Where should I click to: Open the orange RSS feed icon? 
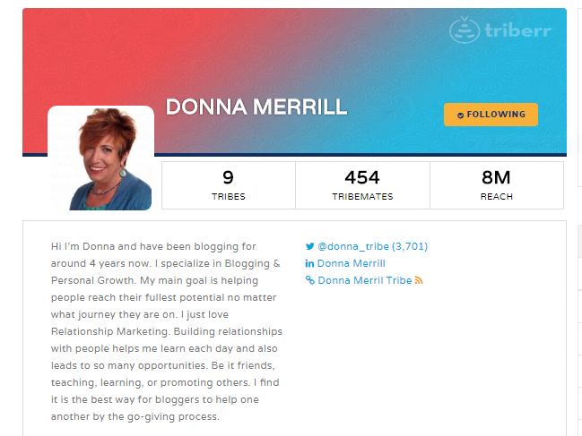coord(419,280)
